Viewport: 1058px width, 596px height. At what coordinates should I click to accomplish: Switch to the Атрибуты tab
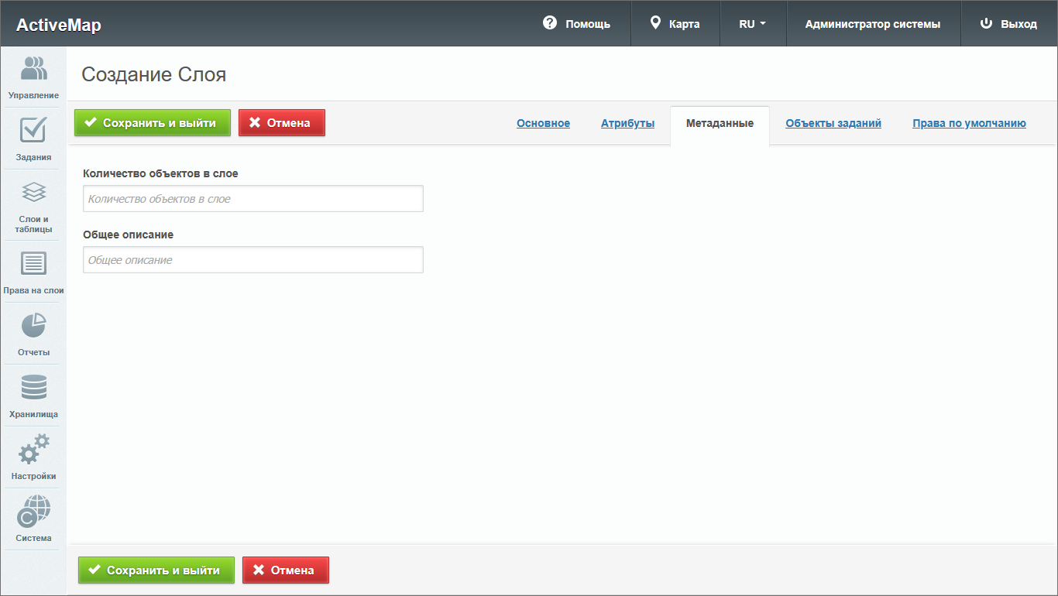click(x=627, y=123)
